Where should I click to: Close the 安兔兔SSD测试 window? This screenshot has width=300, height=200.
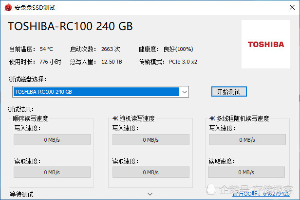[x=292, y=7]
